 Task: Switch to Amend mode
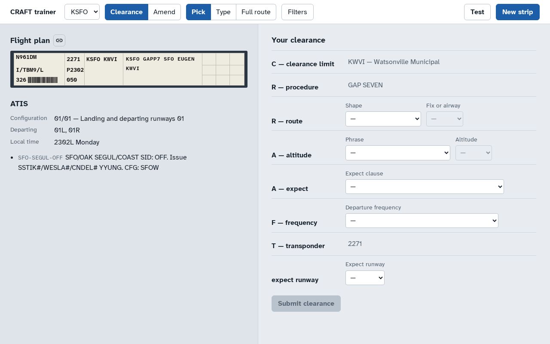[x=164, y=12]
